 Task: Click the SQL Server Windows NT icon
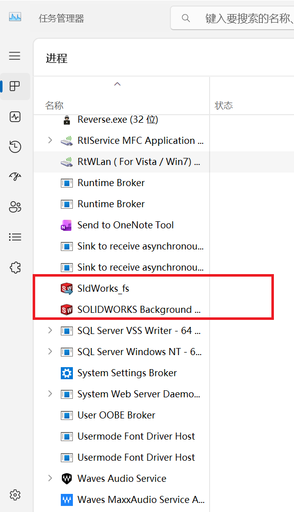coord(67,352)
